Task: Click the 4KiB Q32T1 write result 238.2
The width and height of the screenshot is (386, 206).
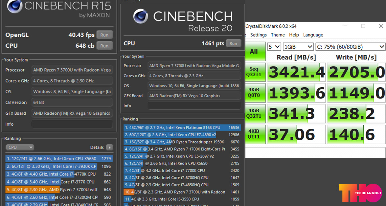Action: pos(356,113)
